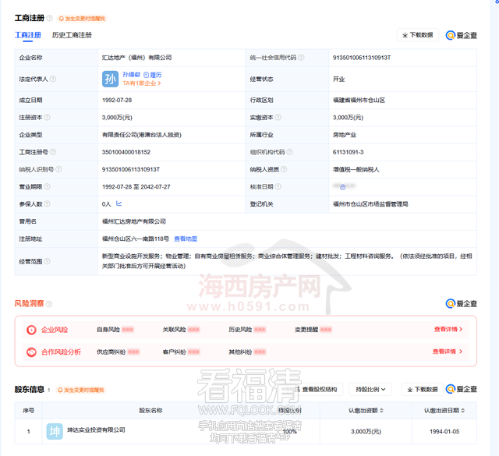Screen dimensions: 499x456
Task: Open help icon beside 参保人数
Action: tap(47, 203)
